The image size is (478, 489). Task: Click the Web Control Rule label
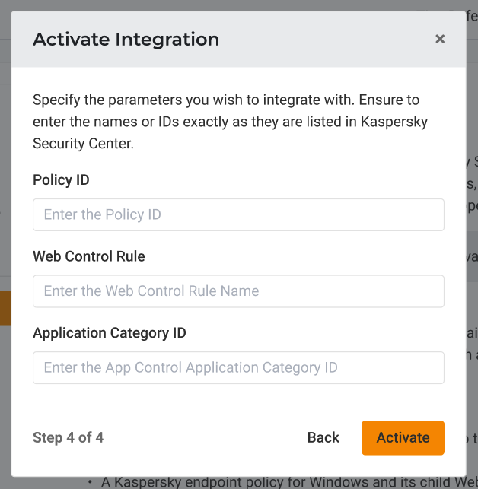(89, 256)
